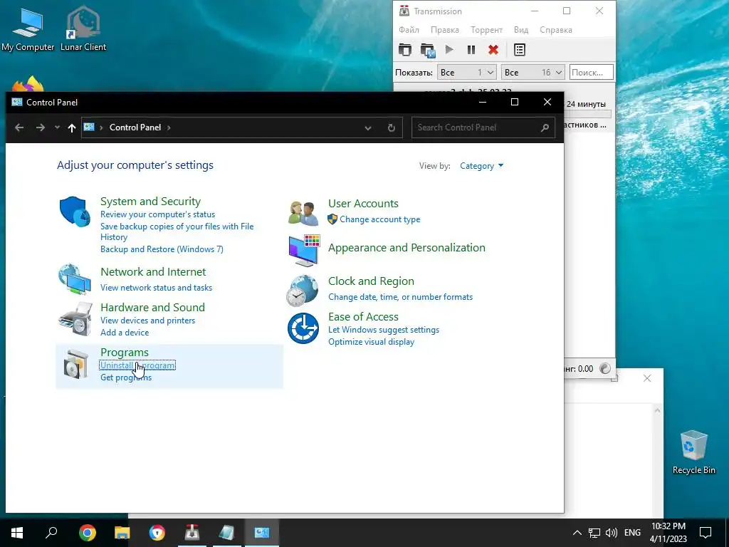Click the User Accounts people icon
Screen dimensions: 729x547
(x=303, y=212)
